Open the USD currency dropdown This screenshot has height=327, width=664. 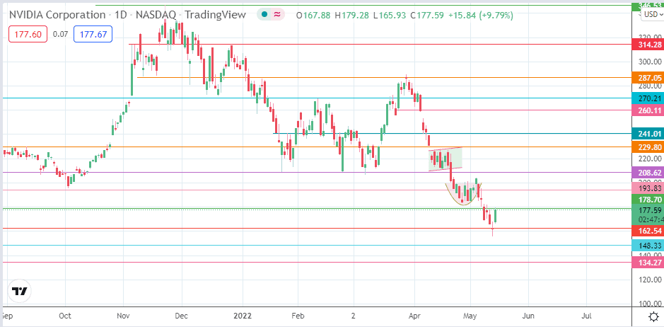(652, 14)
